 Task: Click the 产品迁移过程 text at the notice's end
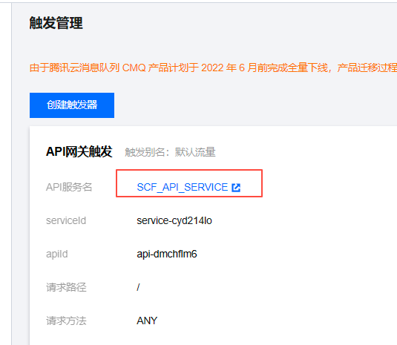pos(367,68)
